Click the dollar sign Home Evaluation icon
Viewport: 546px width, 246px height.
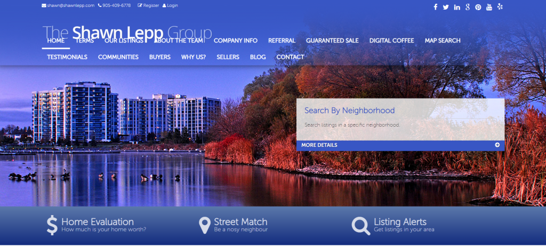[x=52, y=225]
